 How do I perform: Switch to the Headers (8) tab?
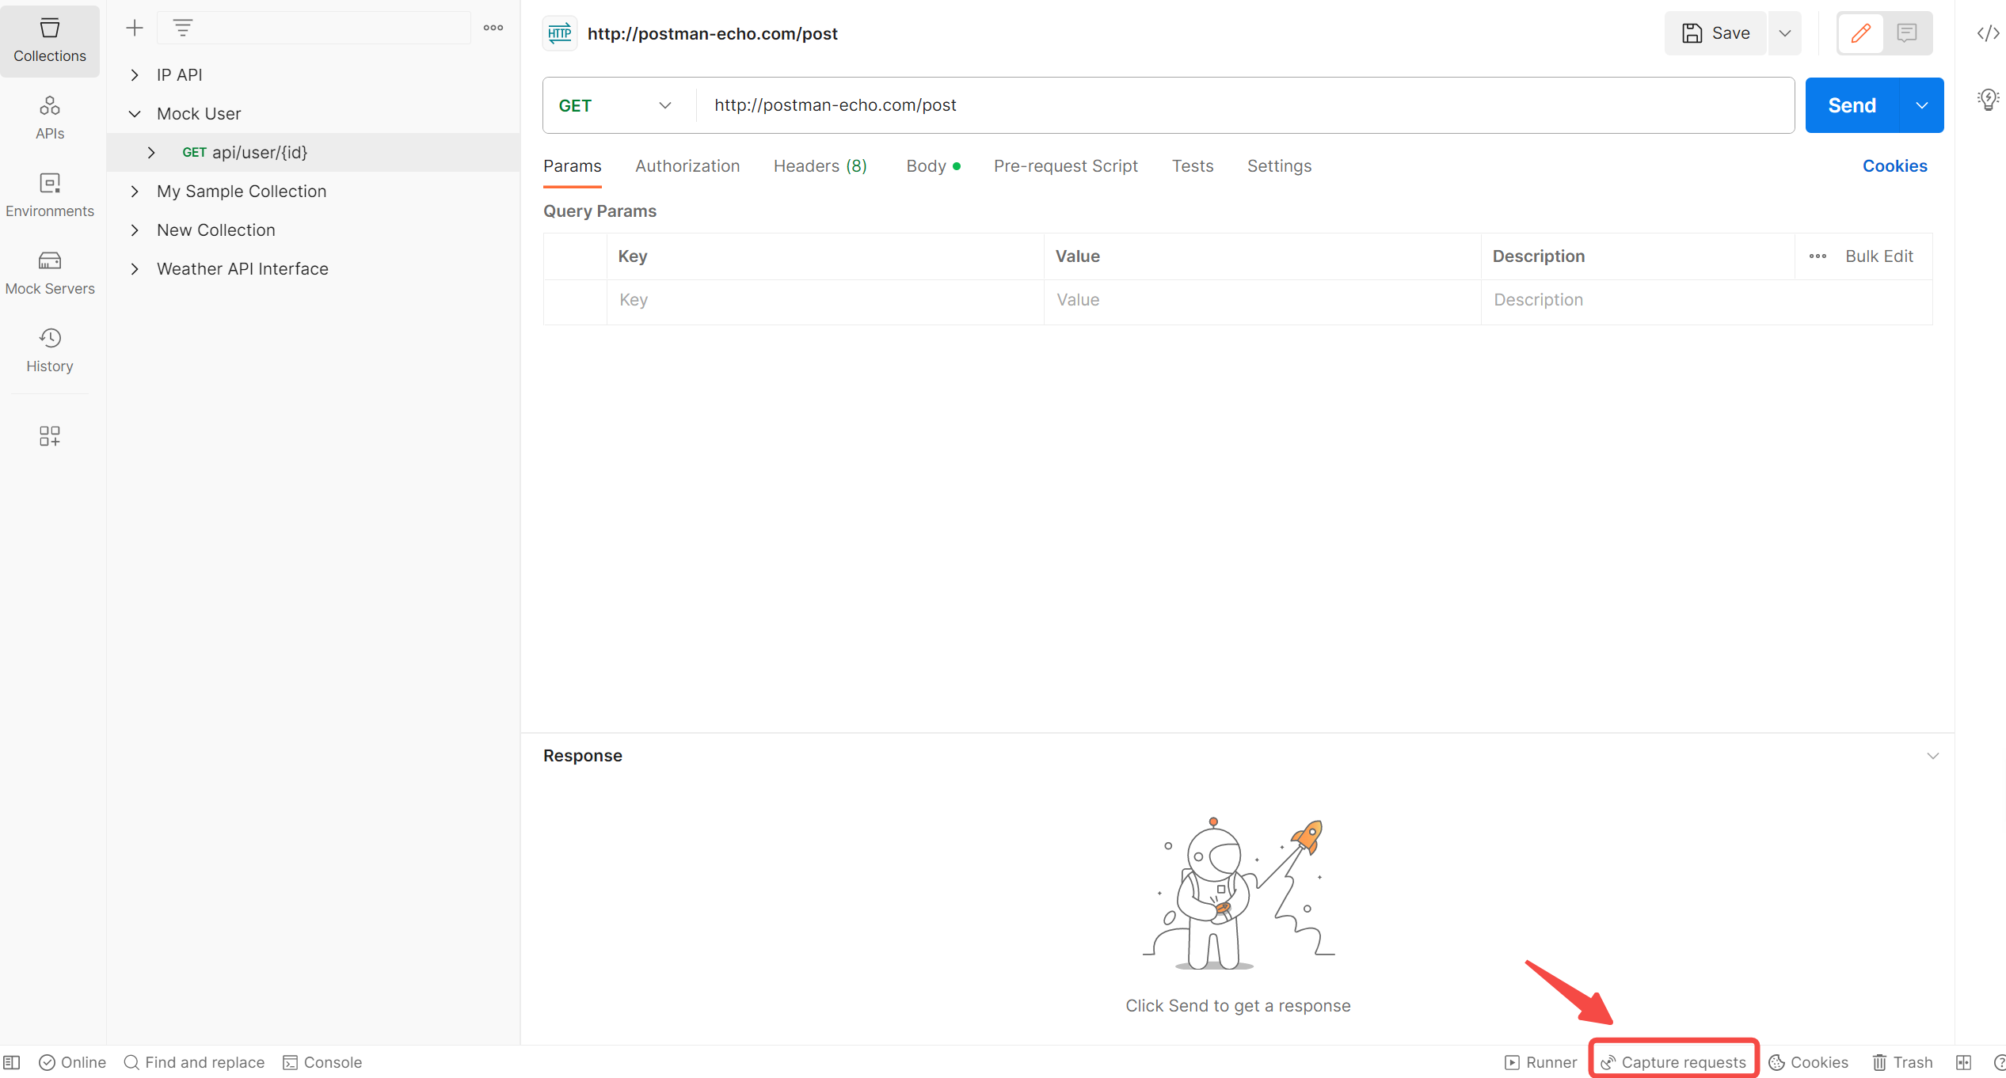[x=820, y=166]
